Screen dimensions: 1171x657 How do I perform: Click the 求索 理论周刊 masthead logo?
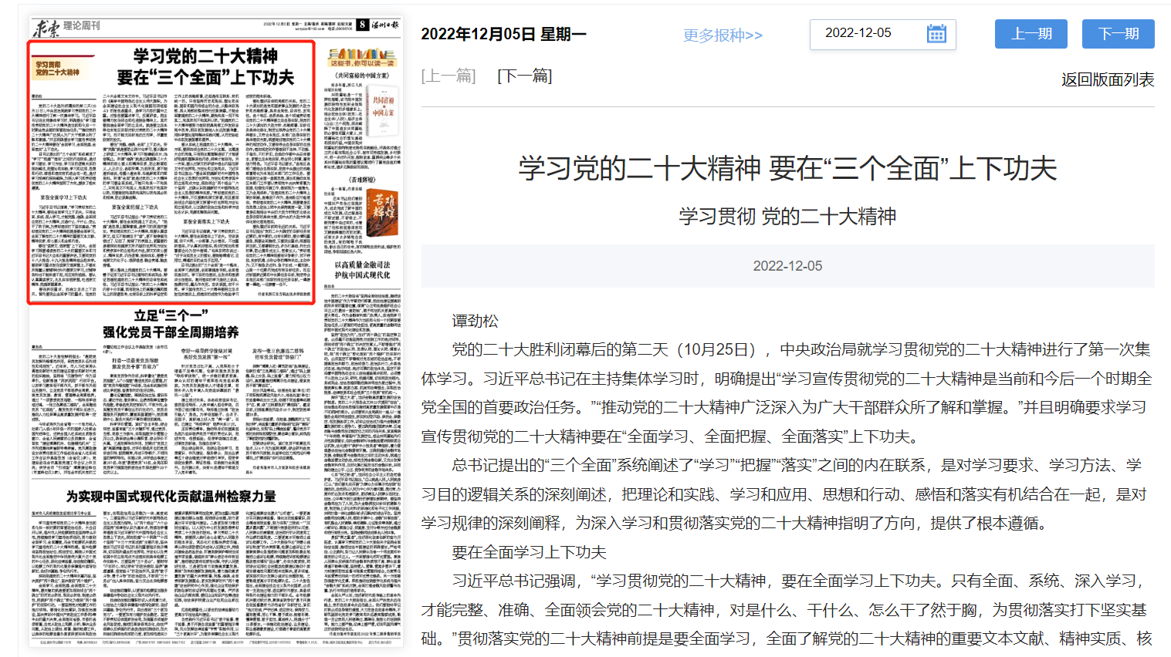point(66,28)
